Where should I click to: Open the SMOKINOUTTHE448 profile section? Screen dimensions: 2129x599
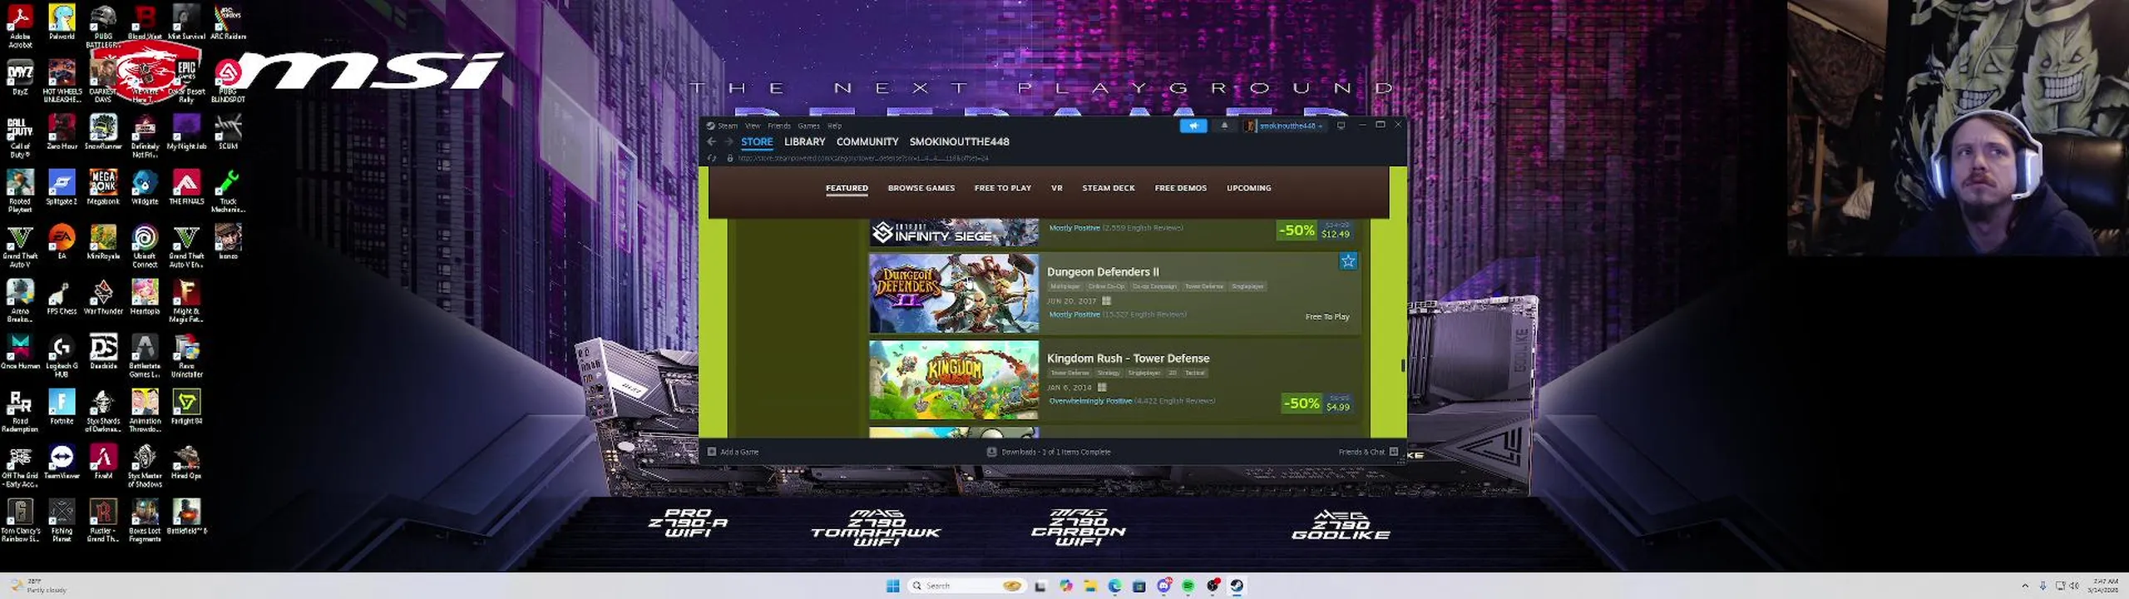coord(959,141)
